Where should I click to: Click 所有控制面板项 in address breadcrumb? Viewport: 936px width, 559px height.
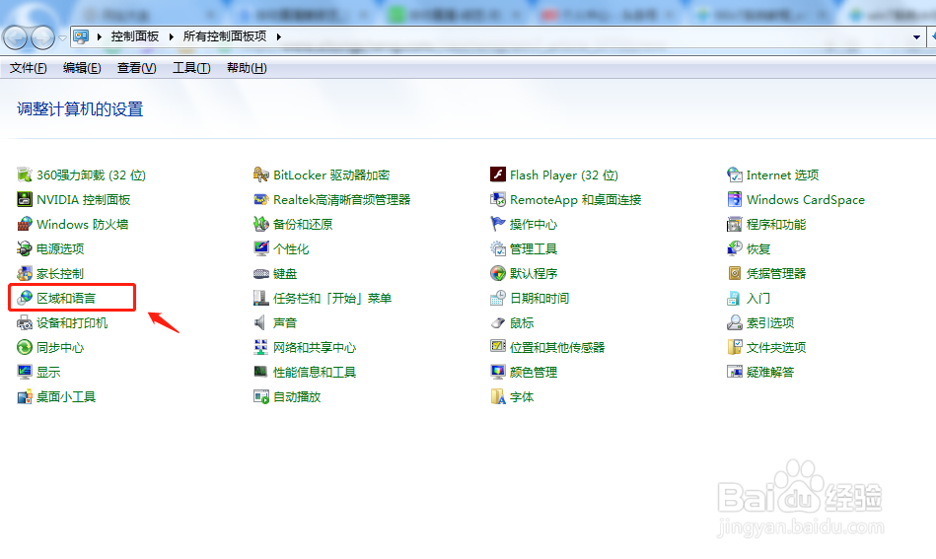click(225, 36)
